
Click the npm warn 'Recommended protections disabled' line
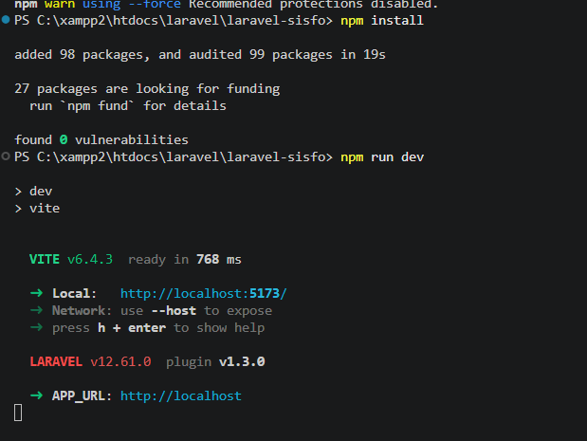click(x=226, y=5)
